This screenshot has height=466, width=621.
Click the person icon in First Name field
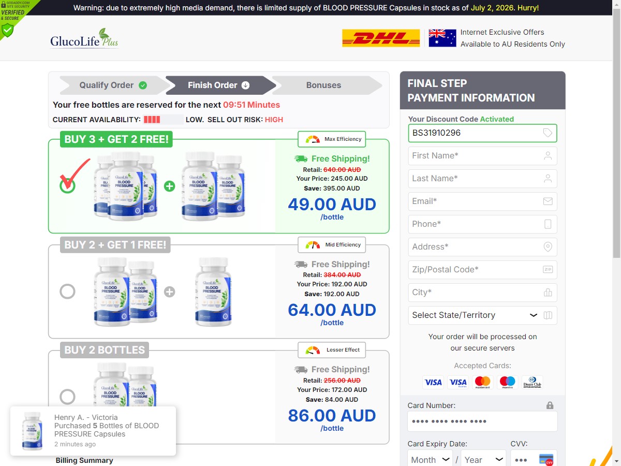pyautogui.click(x=548, y=156)
